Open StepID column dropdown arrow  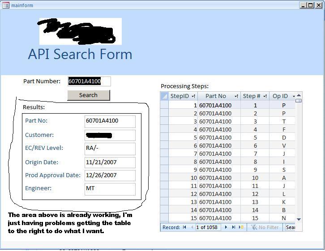(x=193, y=96)
